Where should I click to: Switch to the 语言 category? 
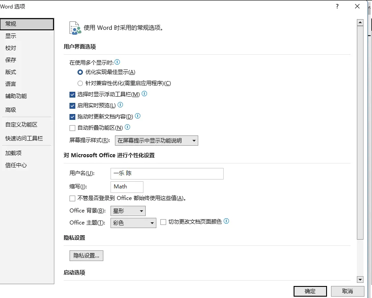click(27, 84)
